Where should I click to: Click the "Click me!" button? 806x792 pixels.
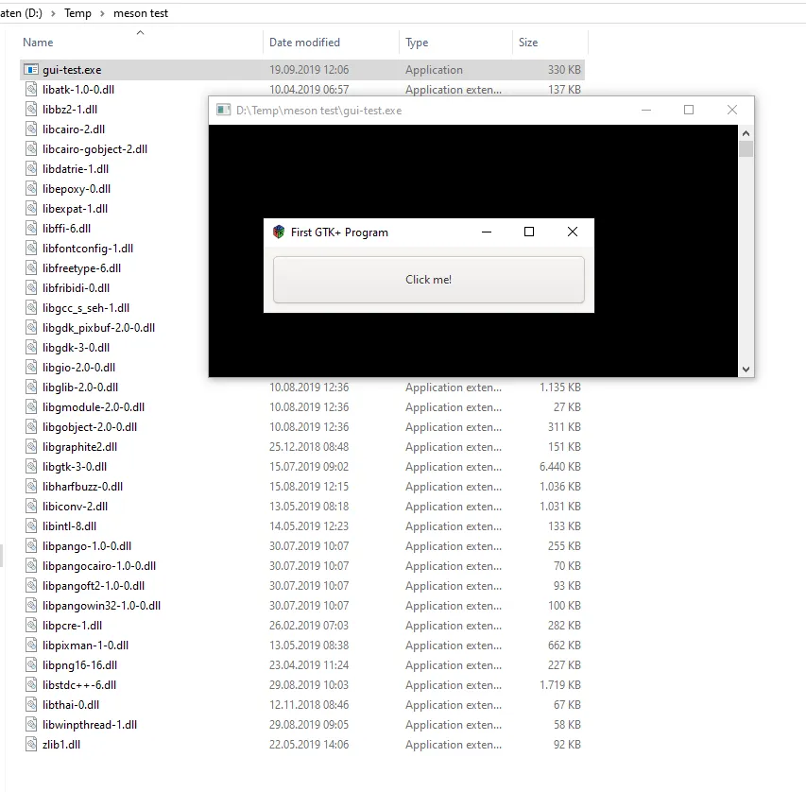pyautogui.click(x=429, y=279)
